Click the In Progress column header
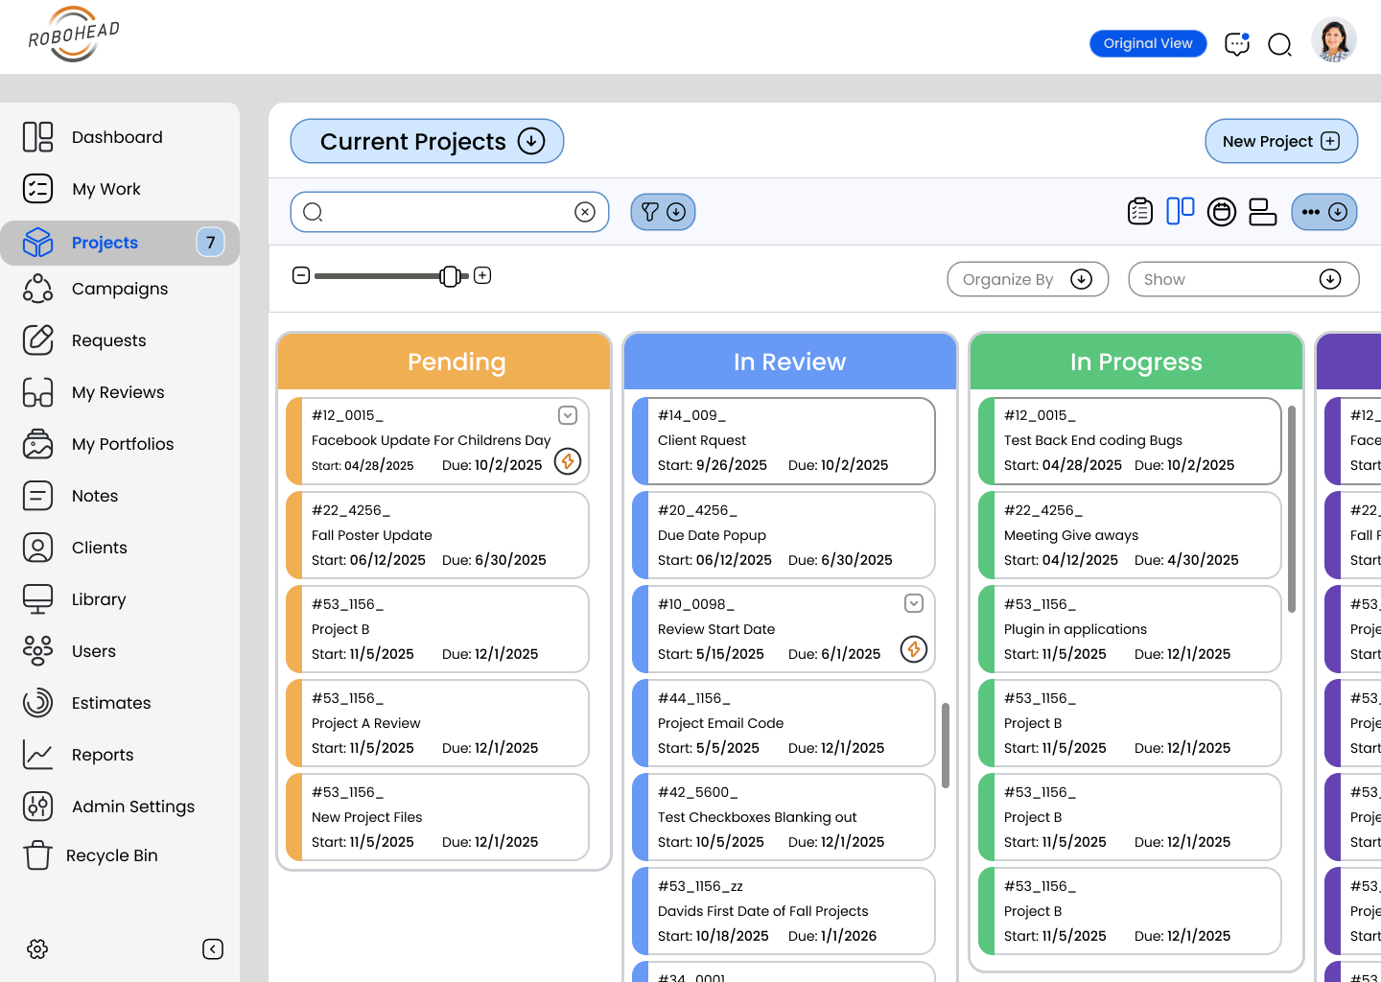This screenshot has width=1381, height=982. pyautogui.click(x=1136, y=362)
